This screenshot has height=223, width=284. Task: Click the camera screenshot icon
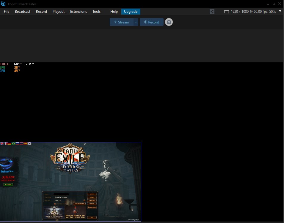[169, 22]
